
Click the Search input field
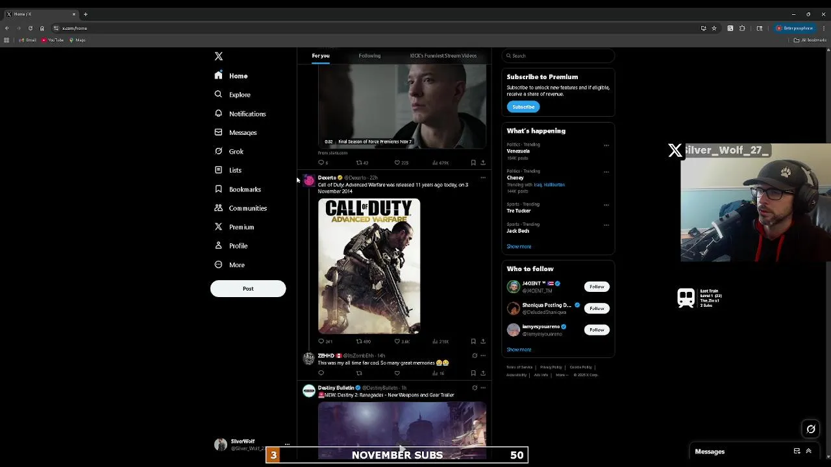[558, 56]
